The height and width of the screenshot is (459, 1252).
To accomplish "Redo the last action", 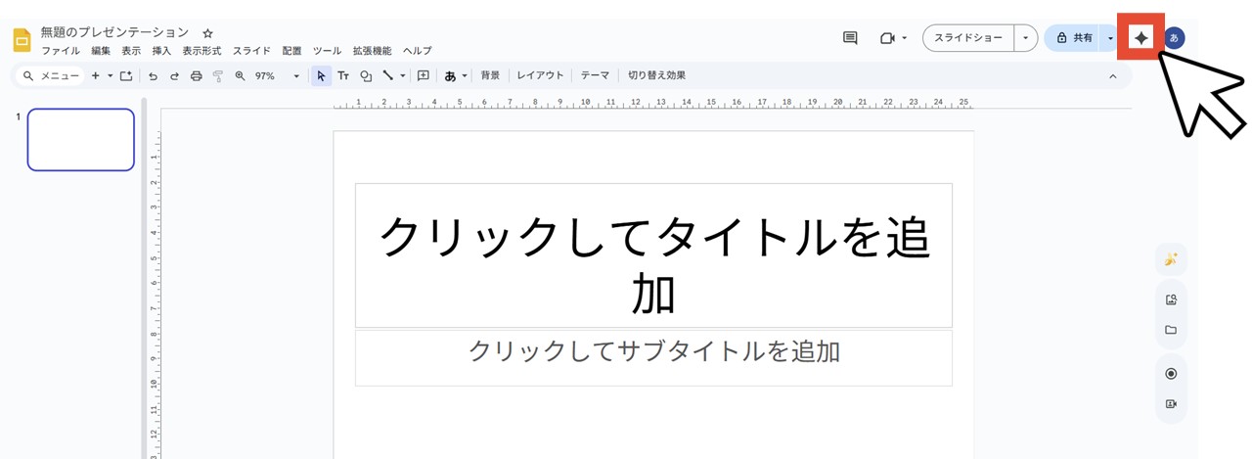I will tap(174, 75).
